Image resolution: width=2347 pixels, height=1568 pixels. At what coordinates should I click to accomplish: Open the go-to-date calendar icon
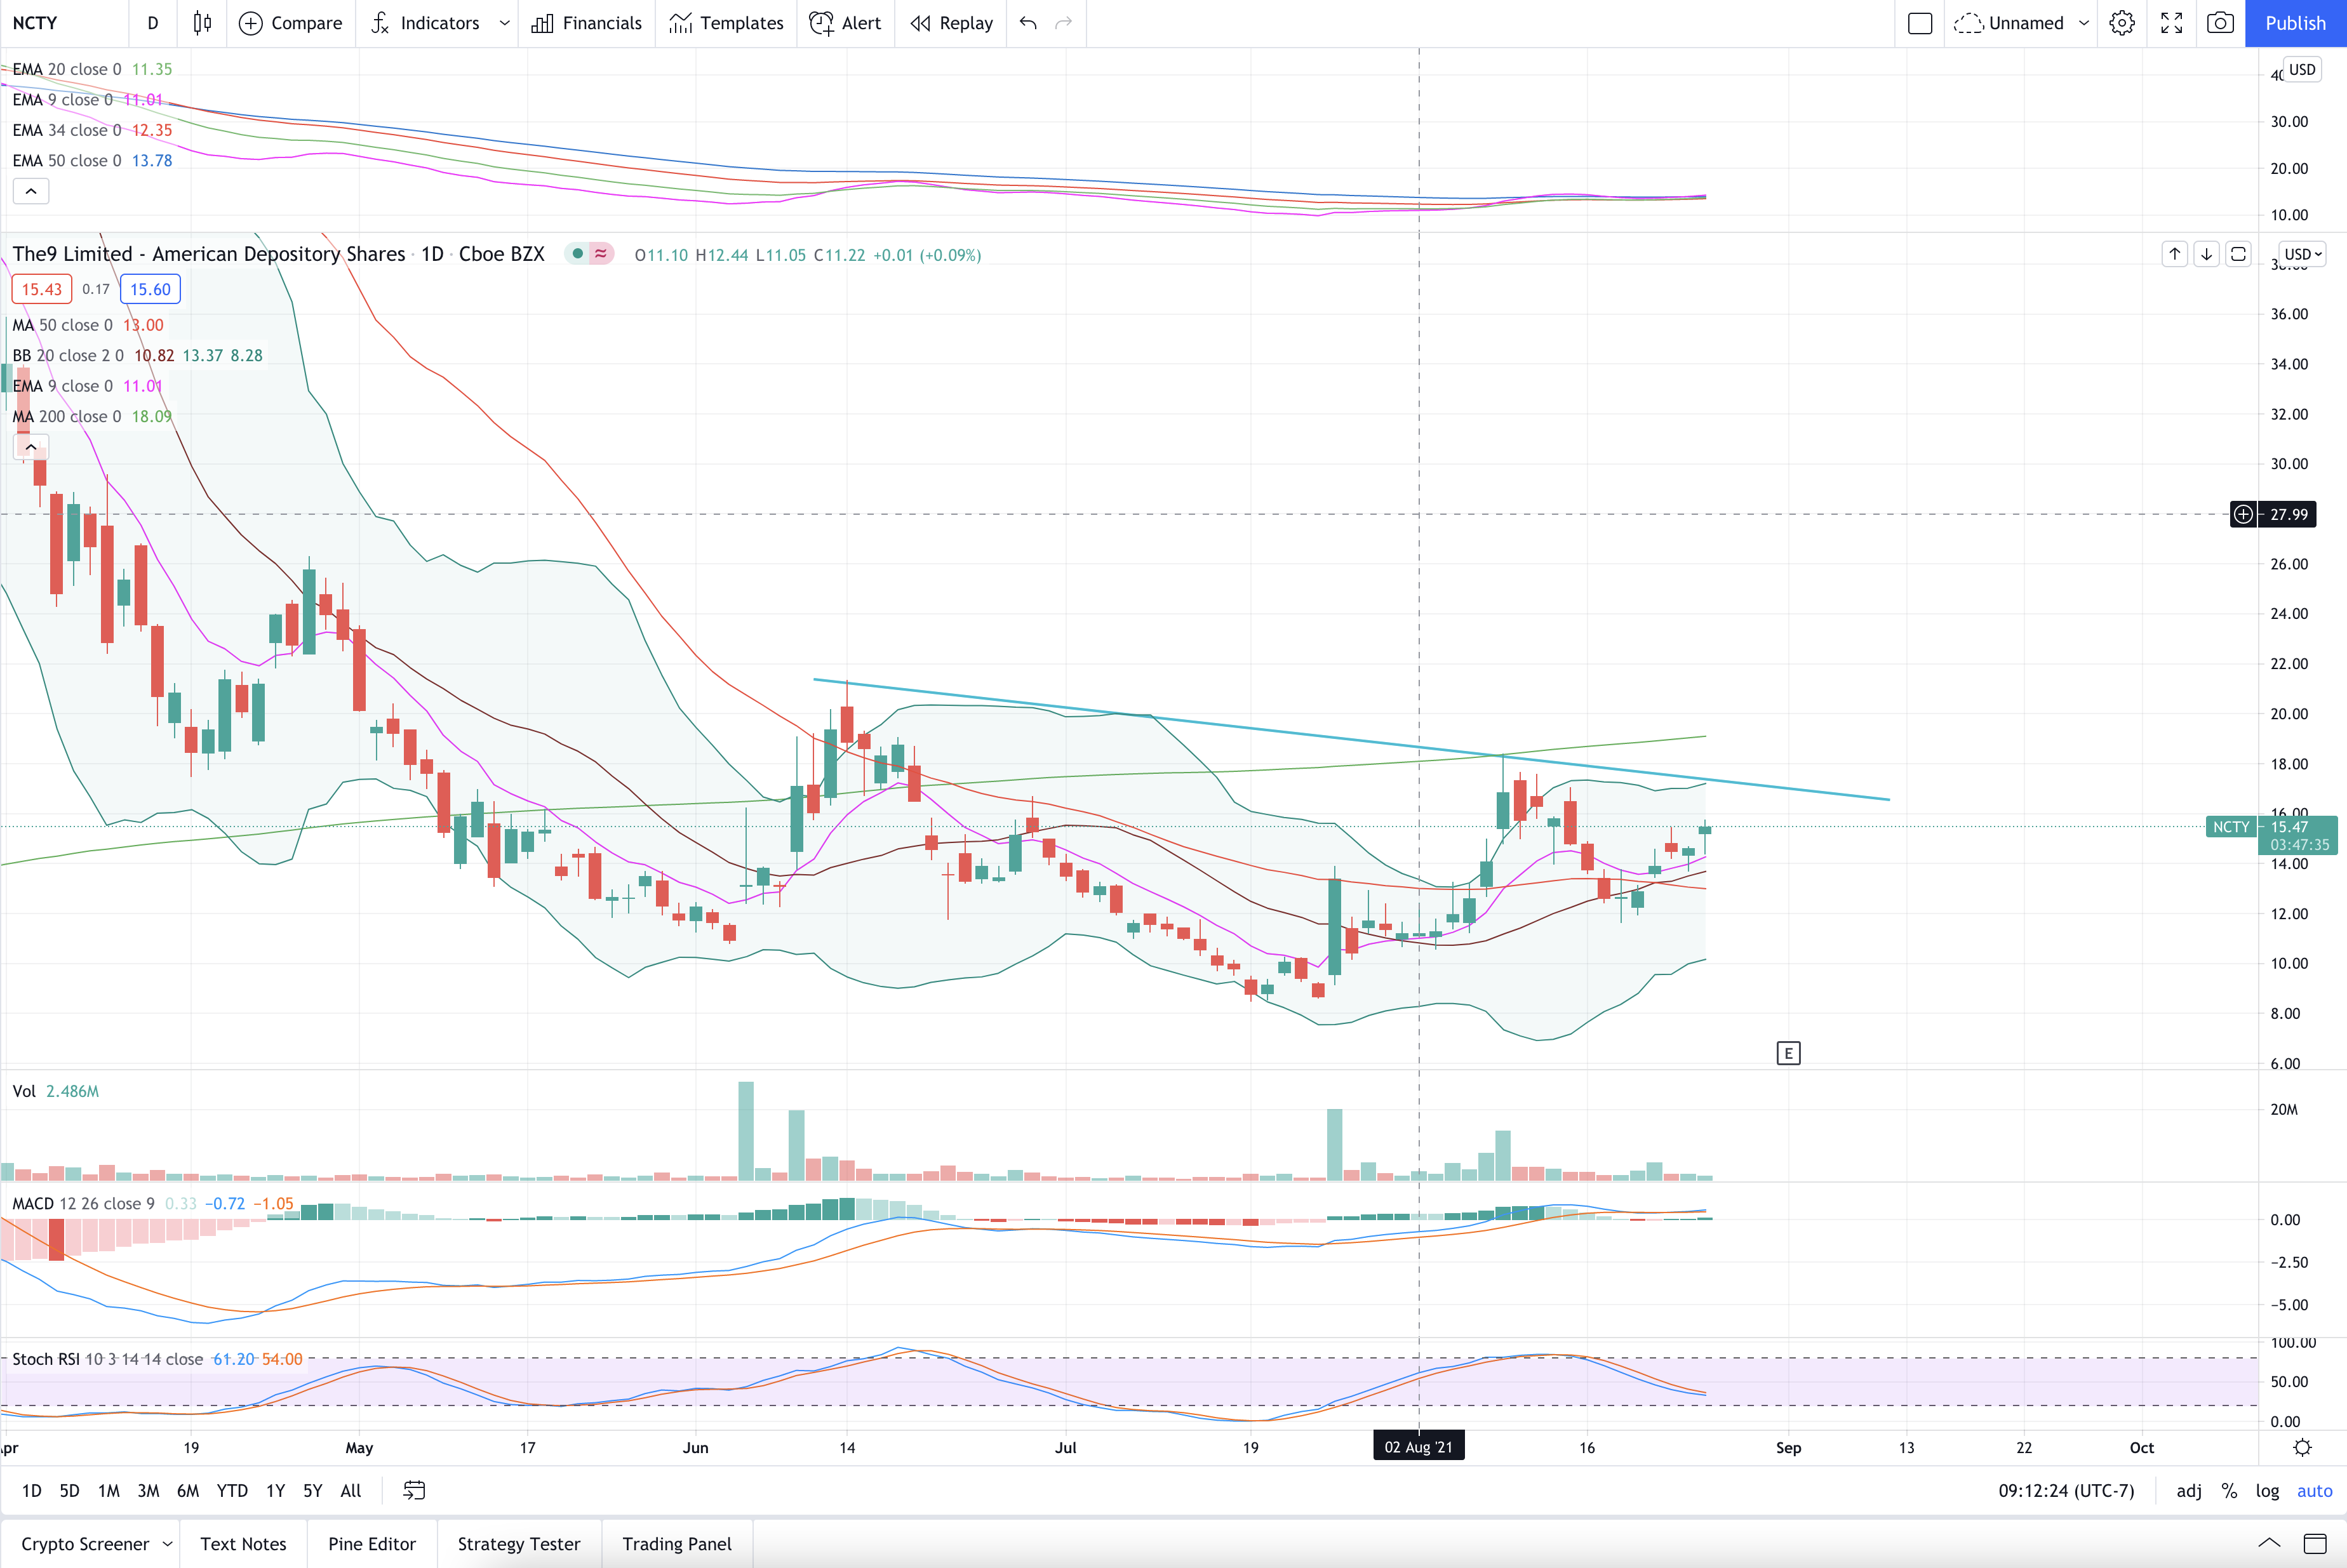click(x=414, y=1490)
